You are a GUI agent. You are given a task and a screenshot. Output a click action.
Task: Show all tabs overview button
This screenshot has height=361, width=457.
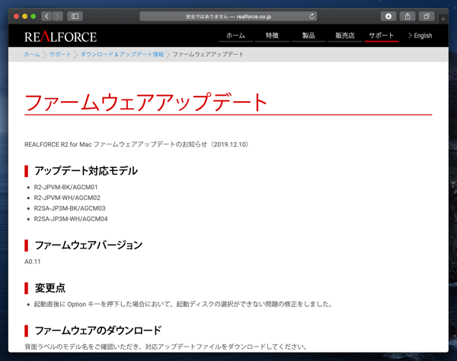[427, 16]
